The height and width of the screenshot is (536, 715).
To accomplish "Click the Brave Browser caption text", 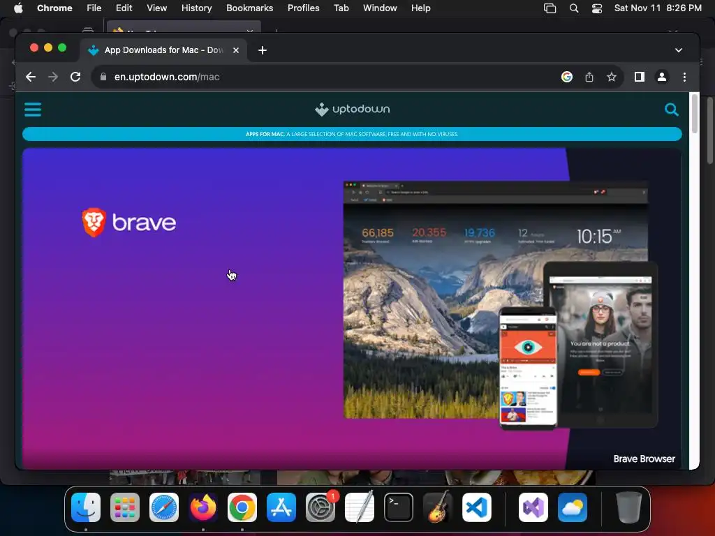I will tap(644, 459).
